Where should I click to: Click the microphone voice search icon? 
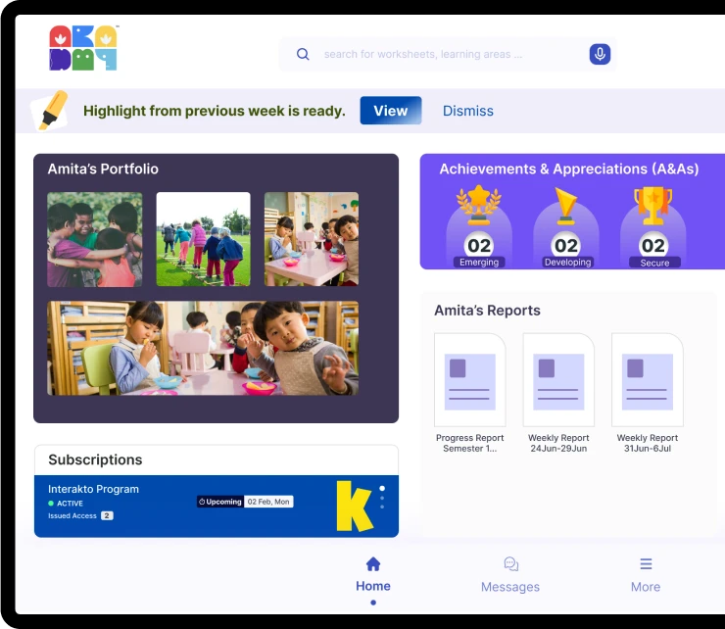600,55
